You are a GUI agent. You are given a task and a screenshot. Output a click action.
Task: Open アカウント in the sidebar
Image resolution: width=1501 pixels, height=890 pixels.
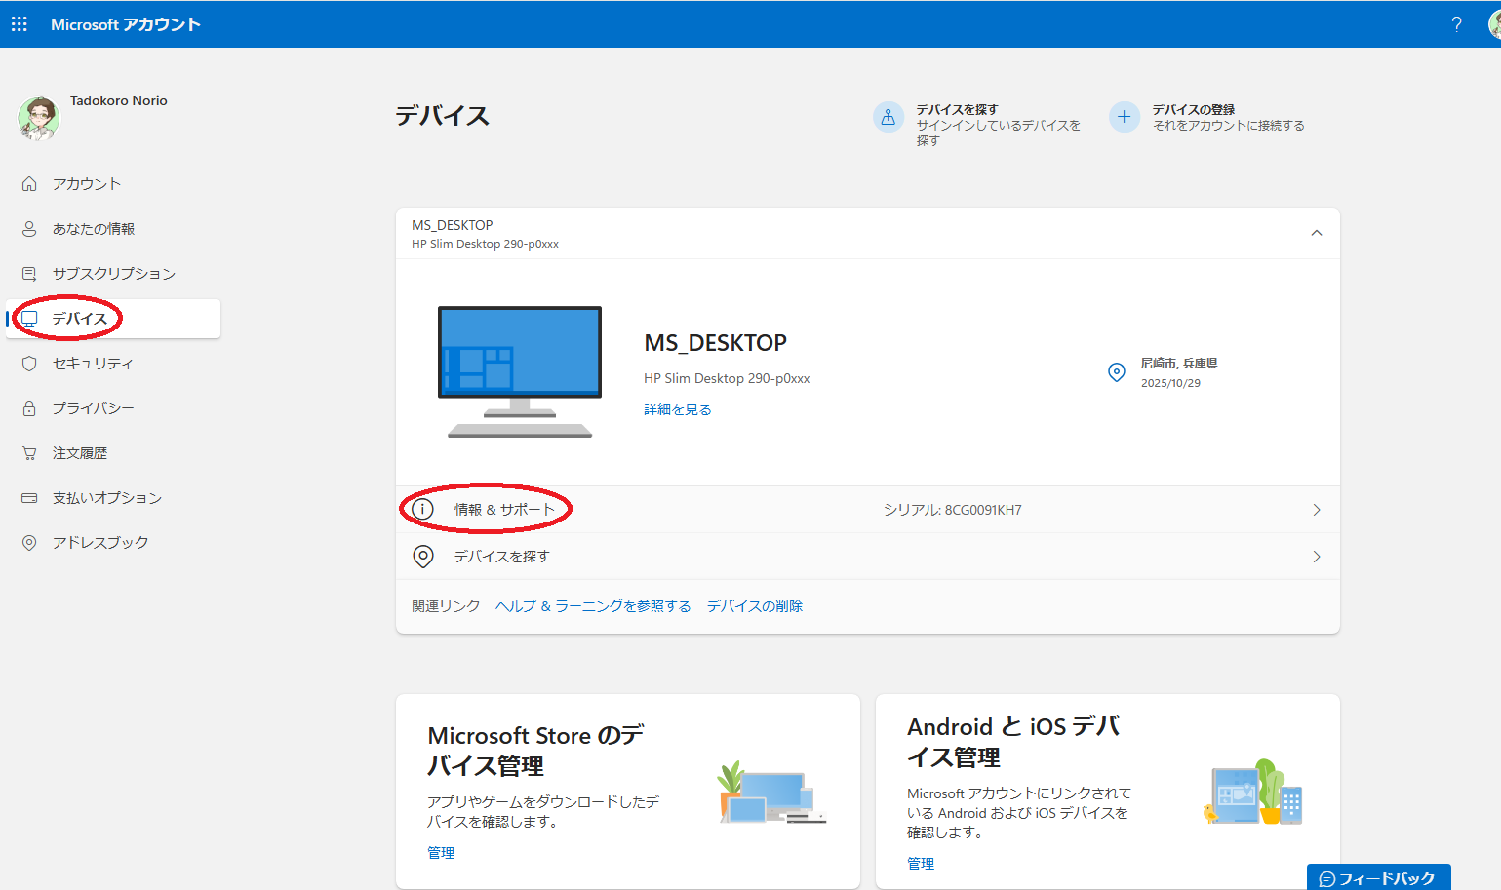tap(86, 184)
